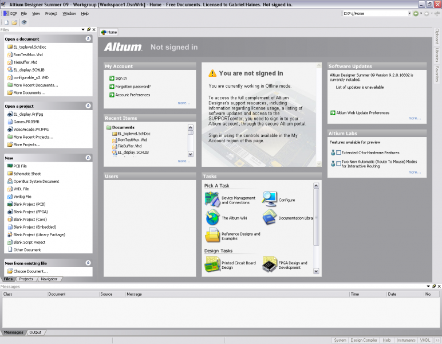This screenshot has height=344, width=442.
Task: Click Forgotten password? link
Action: (x=133, y=87)
